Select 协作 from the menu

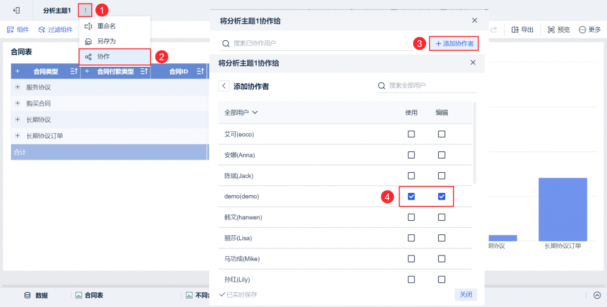(114, 57)
